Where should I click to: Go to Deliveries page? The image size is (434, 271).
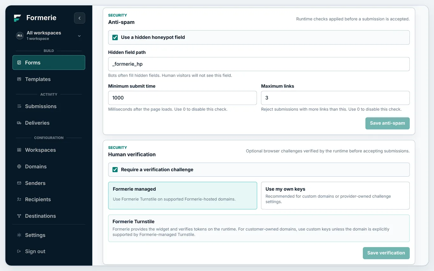(x=49, y=123)
